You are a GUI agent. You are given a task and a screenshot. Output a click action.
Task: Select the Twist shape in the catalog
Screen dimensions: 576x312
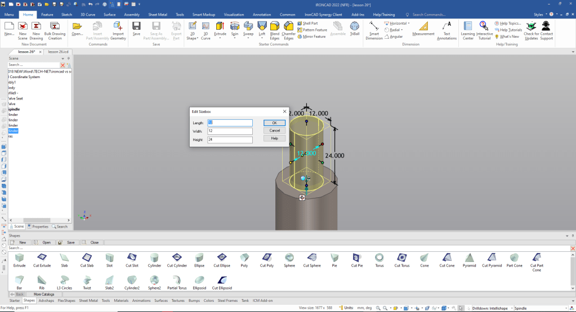tap(87, 281)
